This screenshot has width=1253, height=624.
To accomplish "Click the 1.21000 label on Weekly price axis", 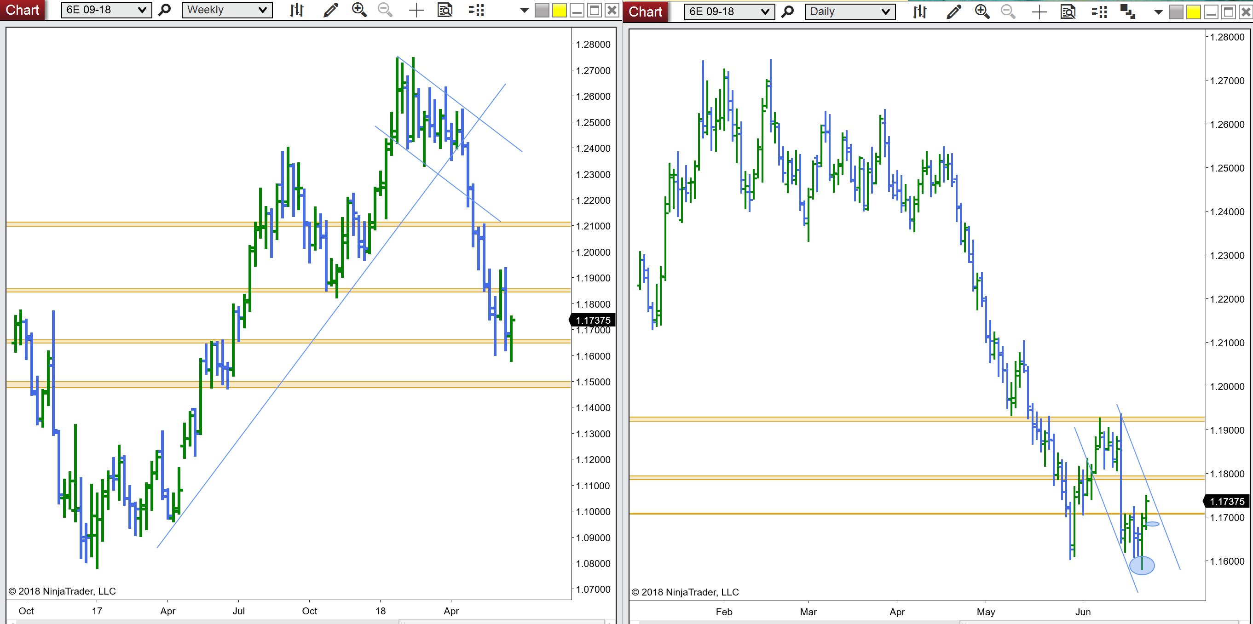I will click(x=593, y=226).
